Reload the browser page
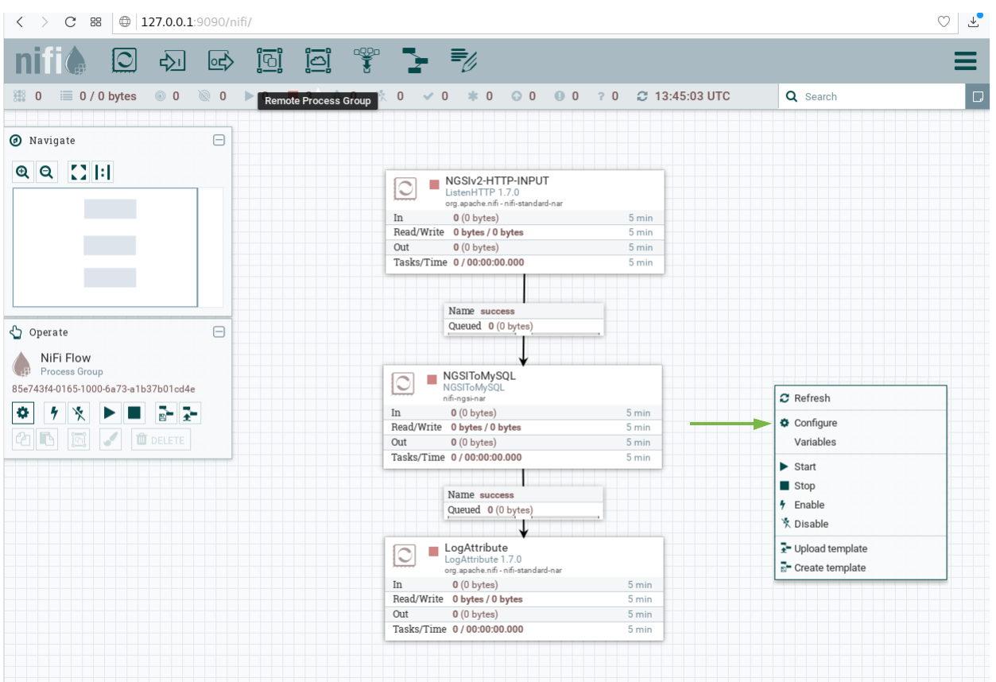Viewport: 996px width, 682px height. [x=70, y=21]
